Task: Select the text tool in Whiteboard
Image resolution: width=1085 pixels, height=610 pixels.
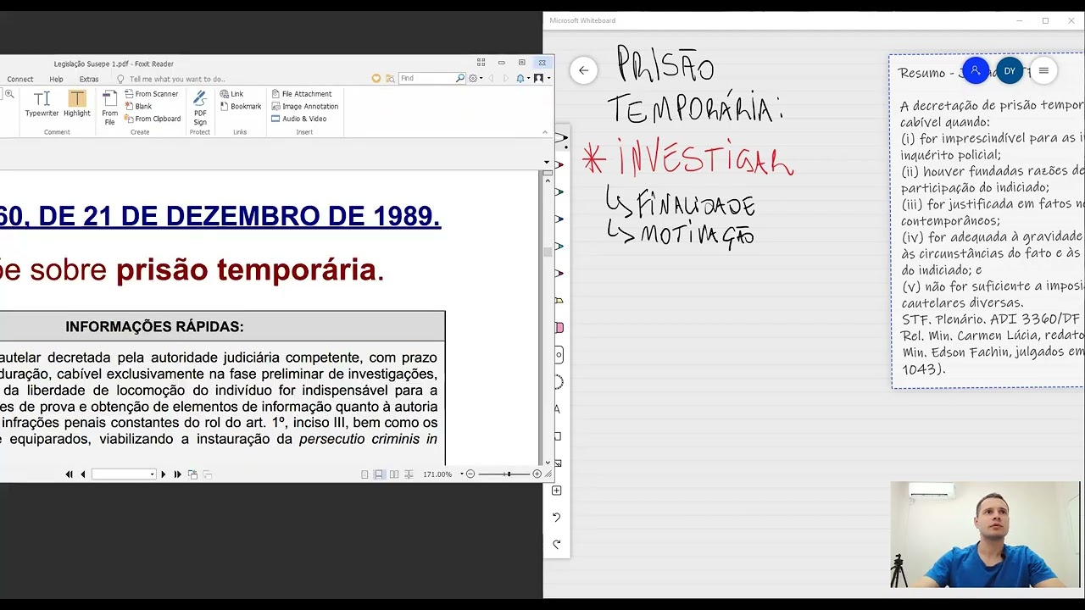Action: 557,408
